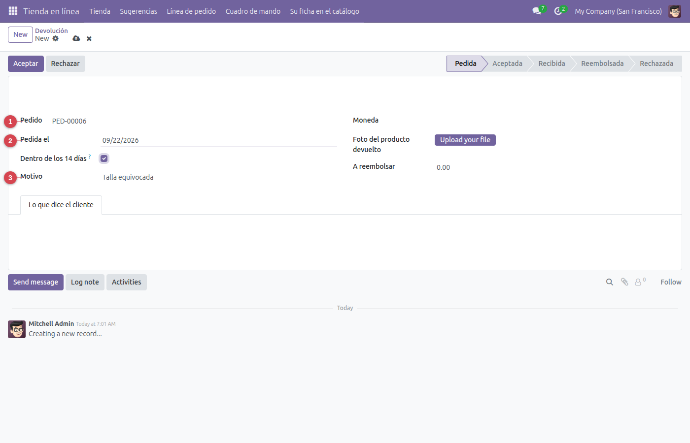This screenshot has height=443, width=690.
Task: Open the gear actions menu
Action: click(56, 38)
